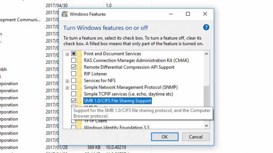Click version 10.0.40219 in background list
Image resolution: width=273 pixels, height=153 pixels.
click(116, 147)
